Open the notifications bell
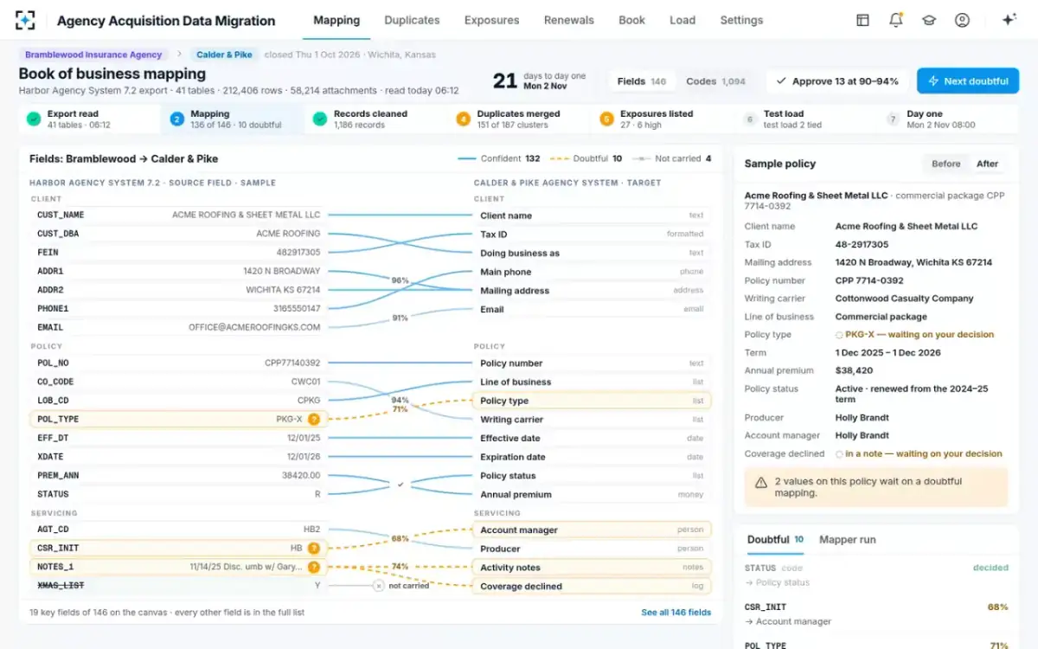 (x=895, y=20)
